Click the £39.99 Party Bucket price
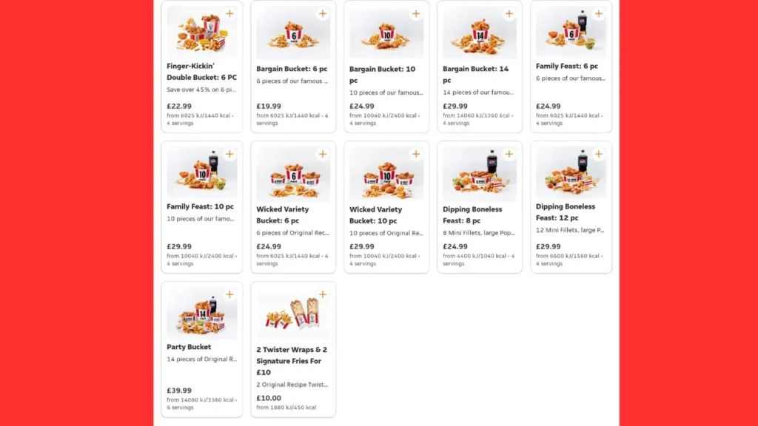 [179, 390]
